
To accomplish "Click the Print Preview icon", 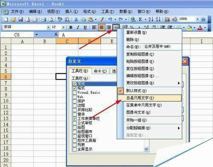I will point(51,19).
